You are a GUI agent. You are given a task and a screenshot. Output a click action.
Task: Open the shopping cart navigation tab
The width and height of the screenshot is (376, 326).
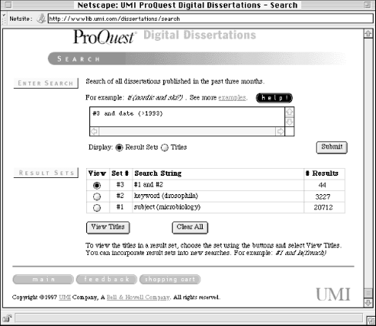point(170,279)
